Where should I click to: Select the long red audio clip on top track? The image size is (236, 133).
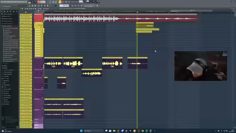click(121, 18)
